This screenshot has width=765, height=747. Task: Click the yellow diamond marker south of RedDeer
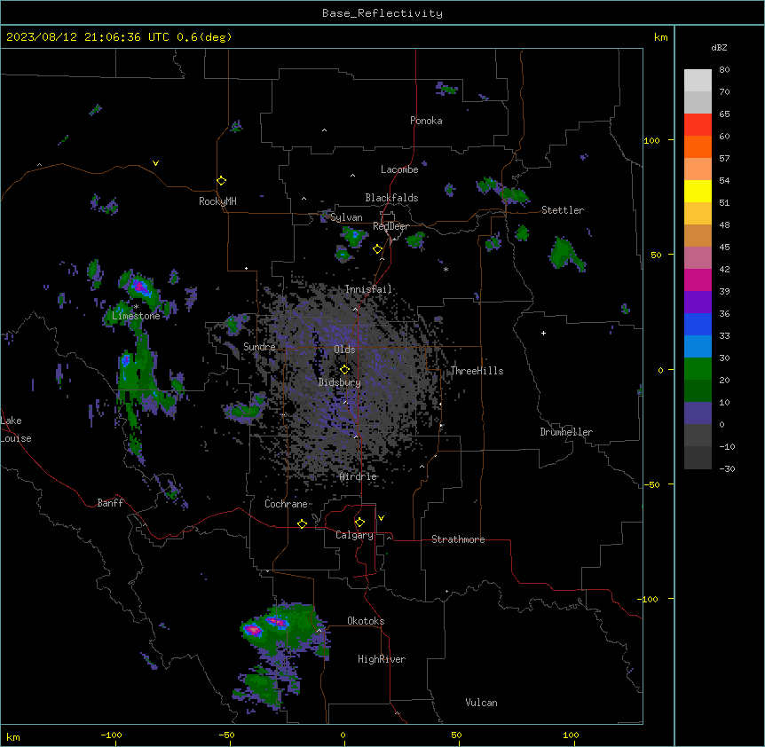coord(378,249)
